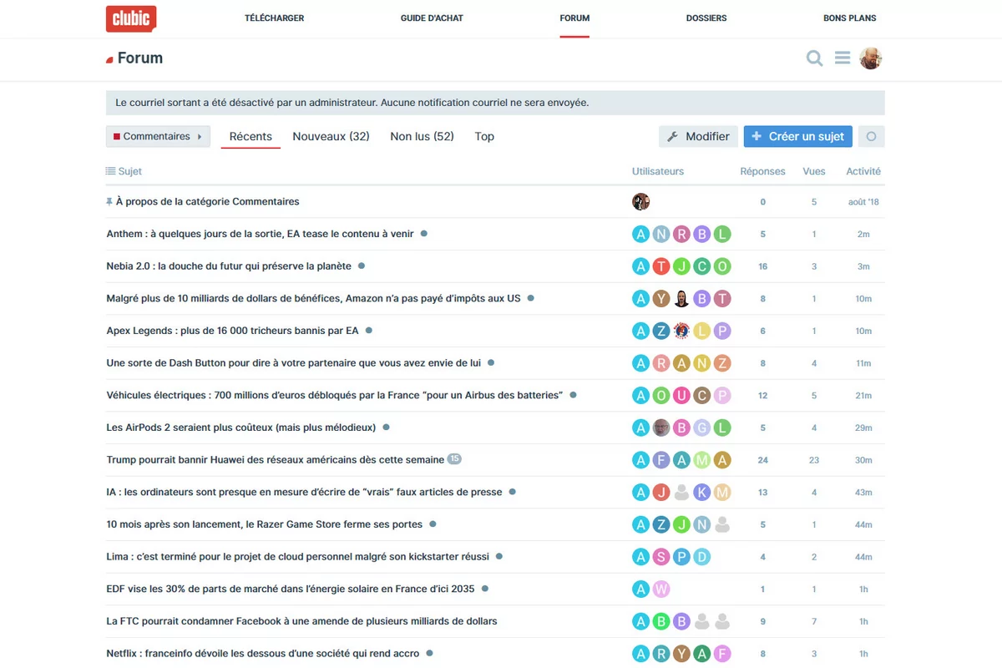Open the Amazon n'a pas payé d'impôts topic
The width and height of the screenshot is (1002, 668).
[313, 298]
